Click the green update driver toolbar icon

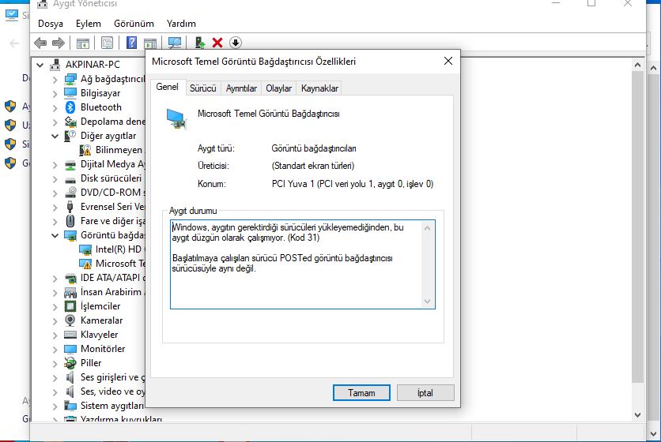pyautogui.click(x=200, y=43)
